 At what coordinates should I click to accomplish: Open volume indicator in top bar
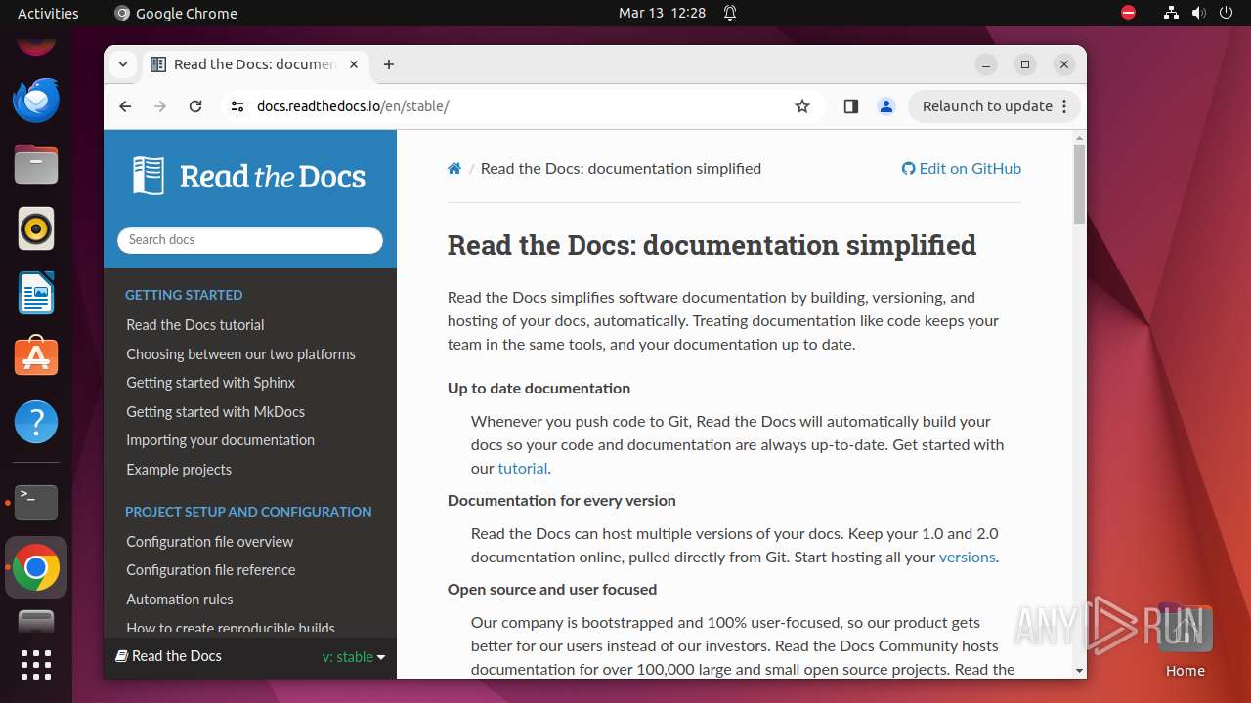(x=1199, y=13)
